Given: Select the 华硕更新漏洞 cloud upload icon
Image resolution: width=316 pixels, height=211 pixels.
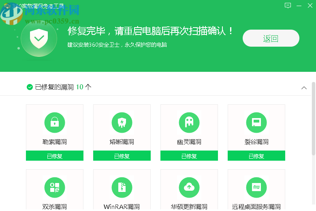Looking at the screenshot, I should click(x=189, y=187).
